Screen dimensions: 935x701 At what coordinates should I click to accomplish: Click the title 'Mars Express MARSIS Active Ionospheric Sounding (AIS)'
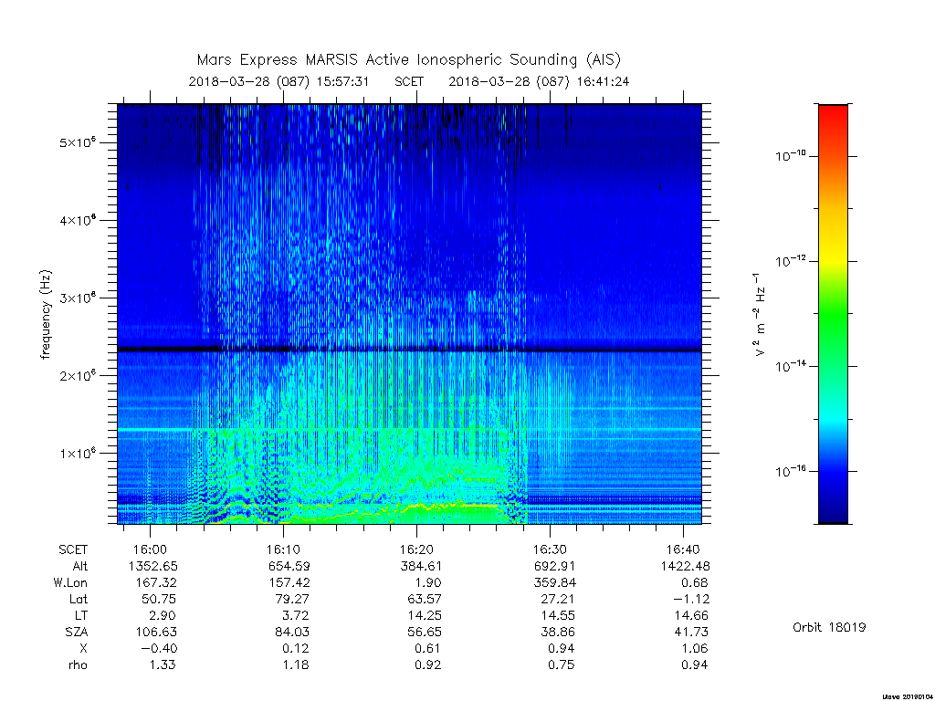(408, 59)
